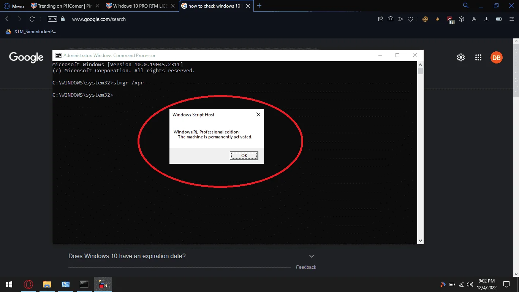Open a new browser tab

click(259, 6)
